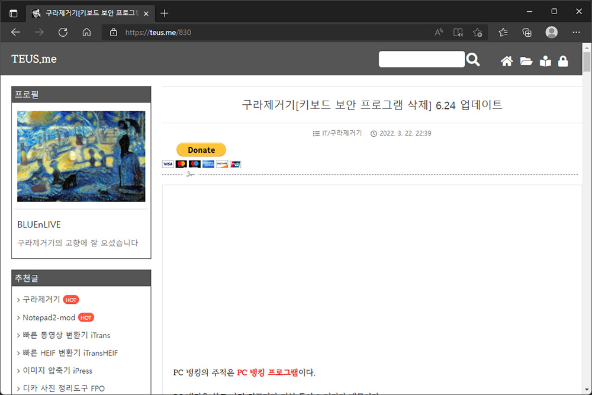The image size is (592, 395).
Task: Close the 구라제거기 browser tab
Action: coord(146,14)
